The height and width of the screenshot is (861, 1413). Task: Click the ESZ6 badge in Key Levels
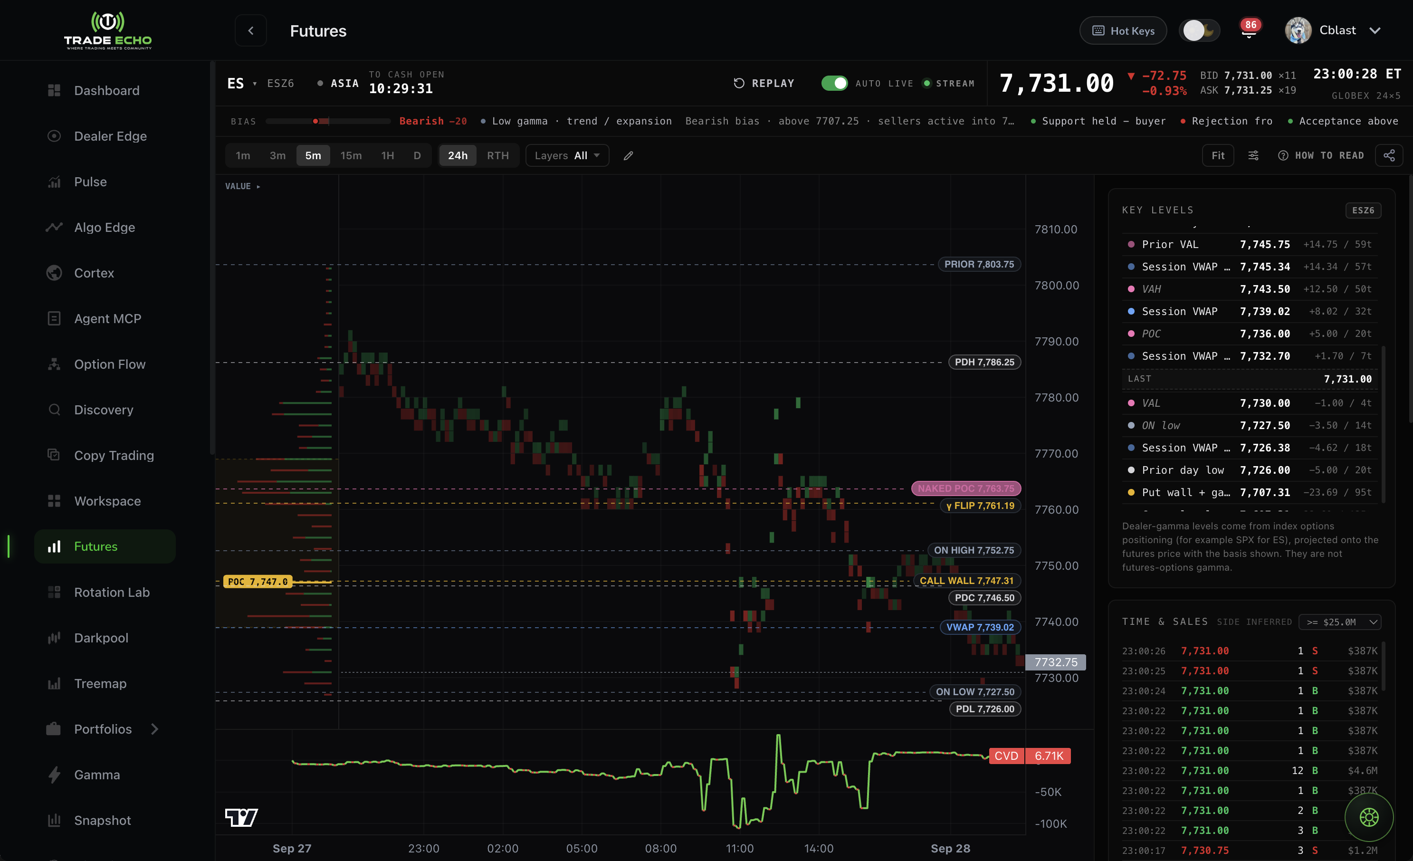click(x=1363, y=210)
